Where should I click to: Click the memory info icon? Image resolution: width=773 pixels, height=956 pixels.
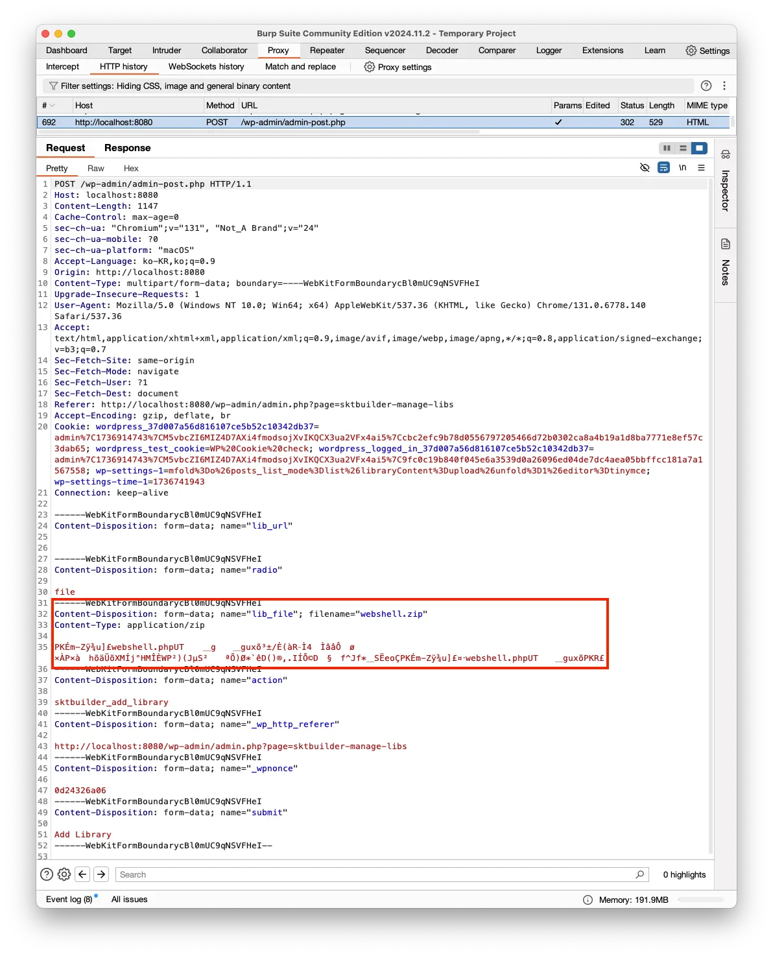[x=588, y=900]
